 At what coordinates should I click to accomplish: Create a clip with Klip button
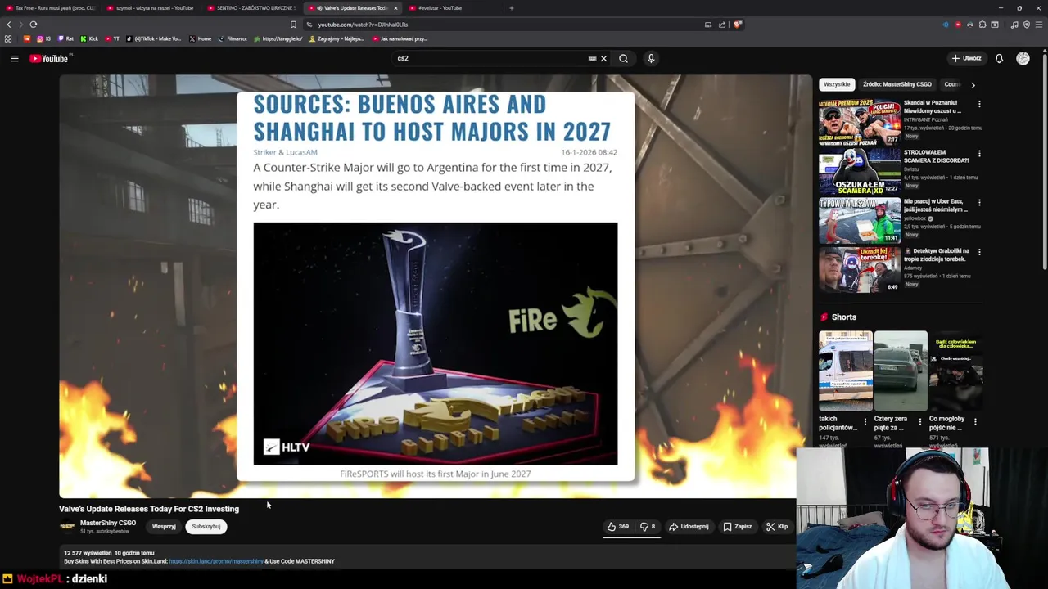coord(777,527)
